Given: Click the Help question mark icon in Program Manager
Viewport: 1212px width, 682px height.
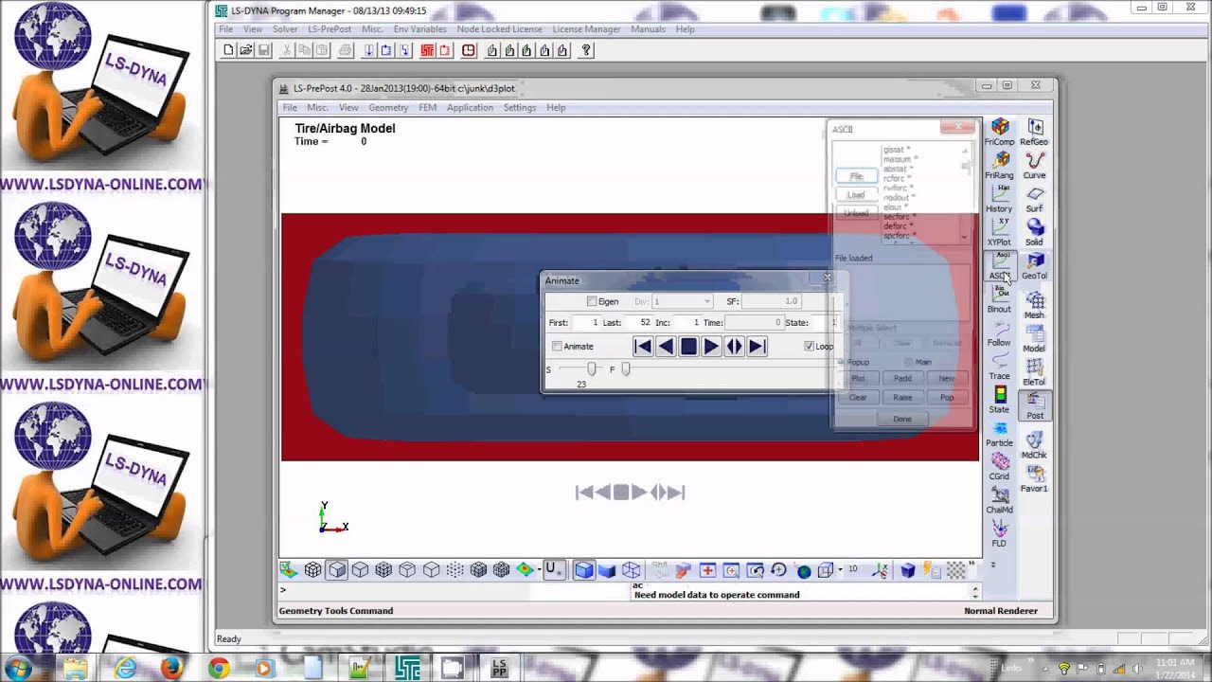Looking at the screenshot, I should pos(586,50).
